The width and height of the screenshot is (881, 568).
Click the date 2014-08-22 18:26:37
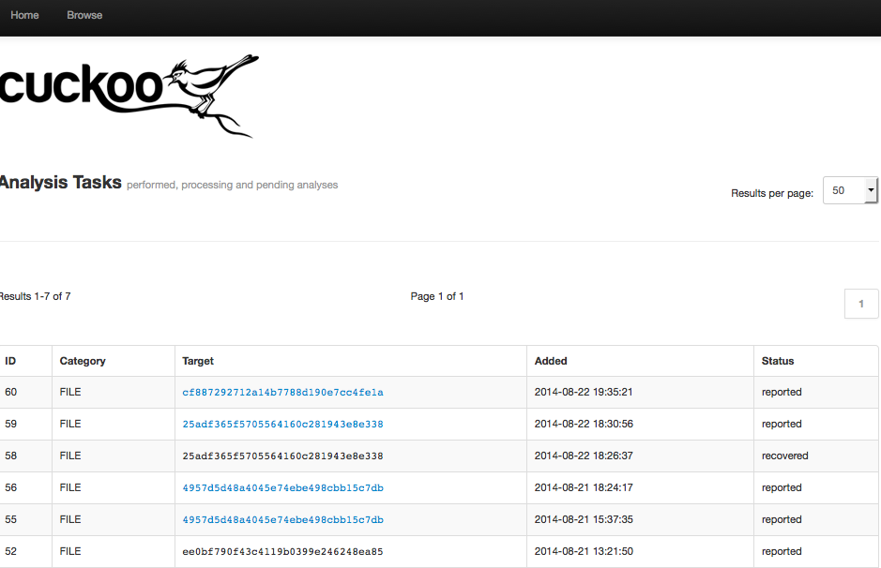584,456
